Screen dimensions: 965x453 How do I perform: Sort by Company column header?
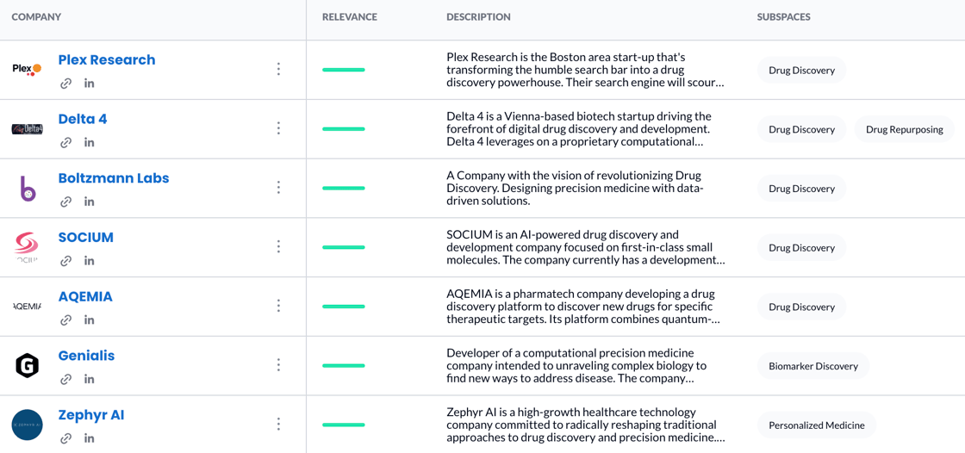(x=36, y=17)
